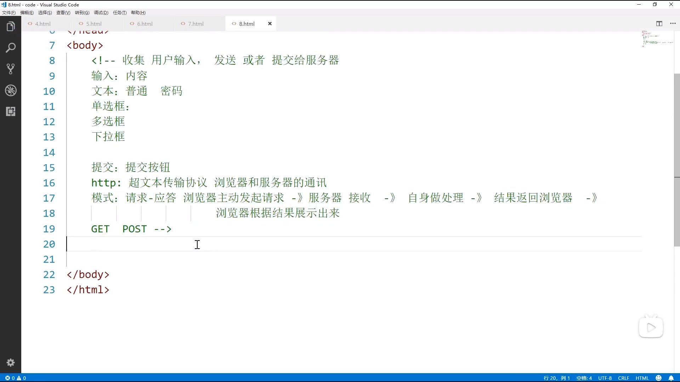Click the floating video play button
Image resolution: width=680 pixels, height=382 pixels.
(x=651, y=328)
